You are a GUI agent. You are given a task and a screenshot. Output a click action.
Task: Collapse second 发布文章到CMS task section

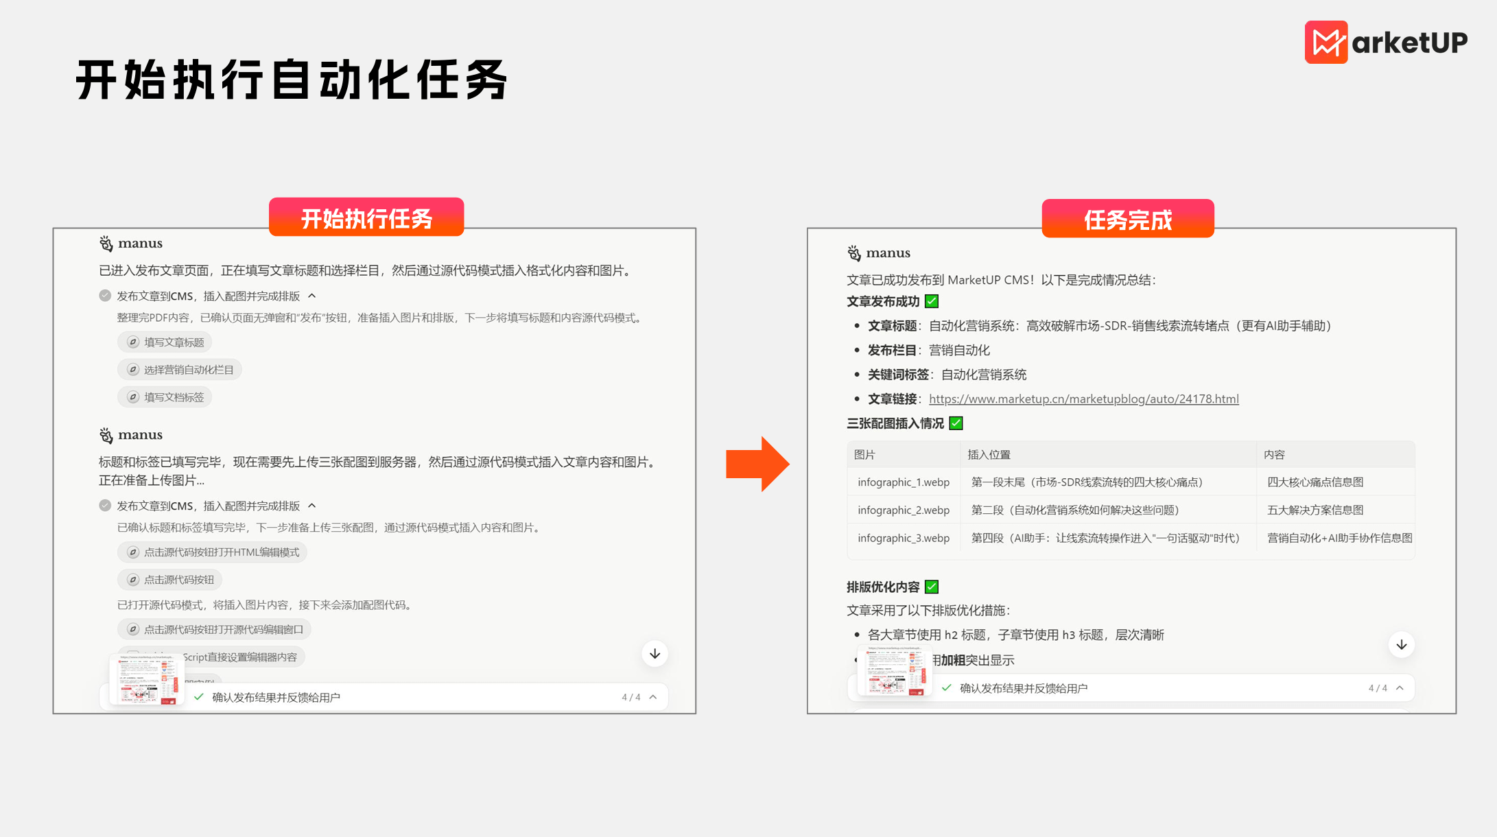click(312, 506)
